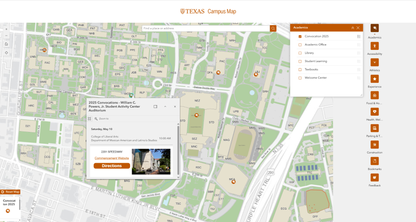The image size is (416, 222).
Task: Zoom out the map with minus
Action: (7, 36)
